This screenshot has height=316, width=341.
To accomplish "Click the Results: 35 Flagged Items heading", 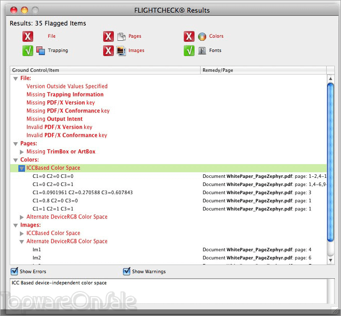I will [48, 23].
